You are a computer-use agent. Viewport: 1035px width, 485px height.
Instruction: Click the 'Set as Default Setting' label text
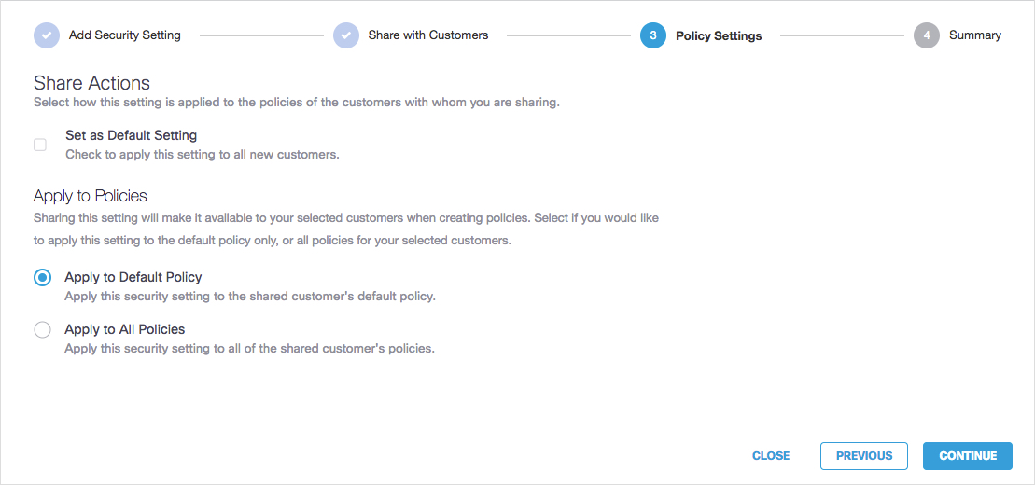(131, 135)
